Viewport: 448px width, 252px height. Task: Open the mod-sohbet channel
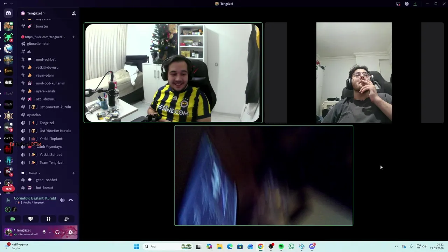tap(48, 59)
